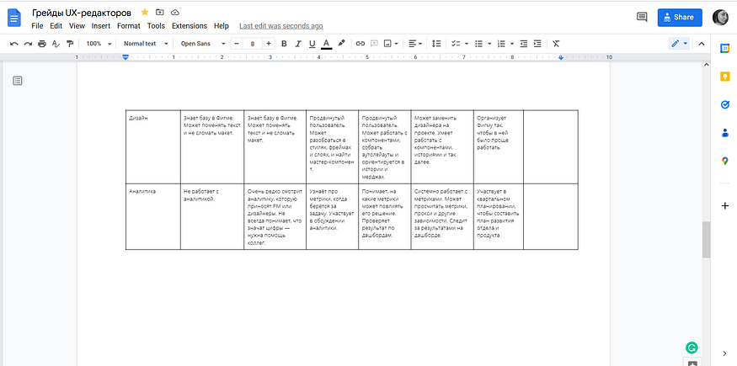Open the Tools menu

click(x=156, y=26)
